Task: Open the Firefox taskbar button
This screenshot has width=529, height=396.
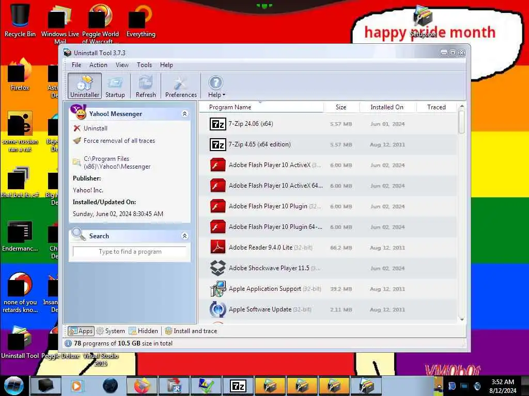Action: coord(142,386)
